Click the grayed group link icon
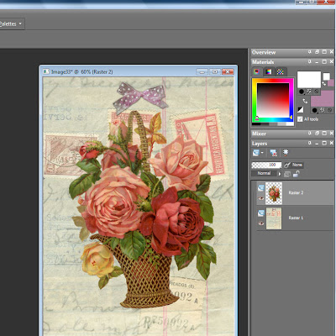This screenshot has height=336, width=336. pyautogui.click(x=287, y=174)
